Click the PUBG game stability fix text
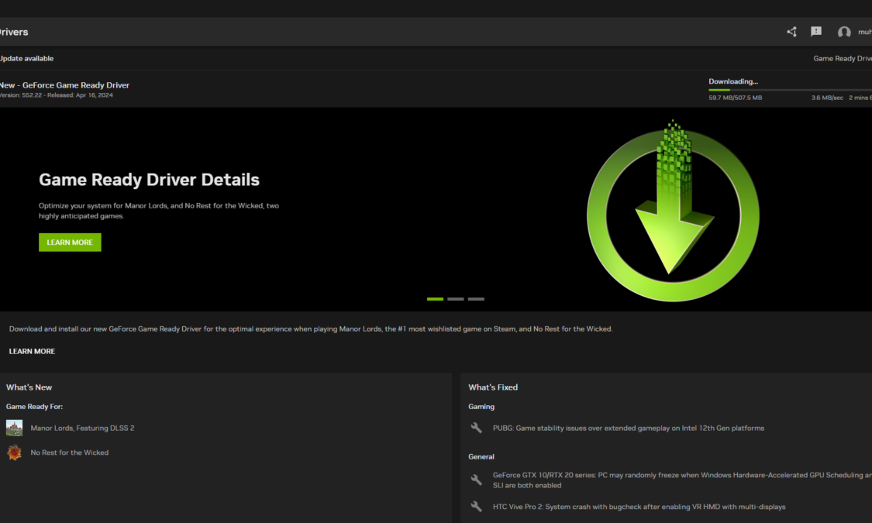Screen dimensions: 872x523 629,428
